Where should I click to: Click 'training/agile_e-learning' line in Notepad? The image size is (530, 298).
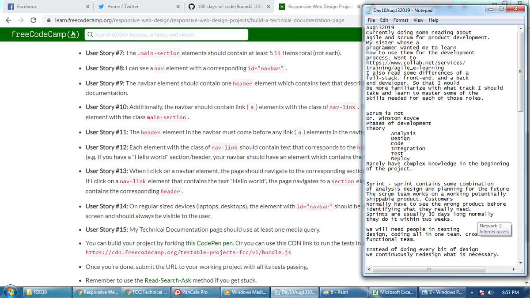pyautogui.click(x=405, y=68)
